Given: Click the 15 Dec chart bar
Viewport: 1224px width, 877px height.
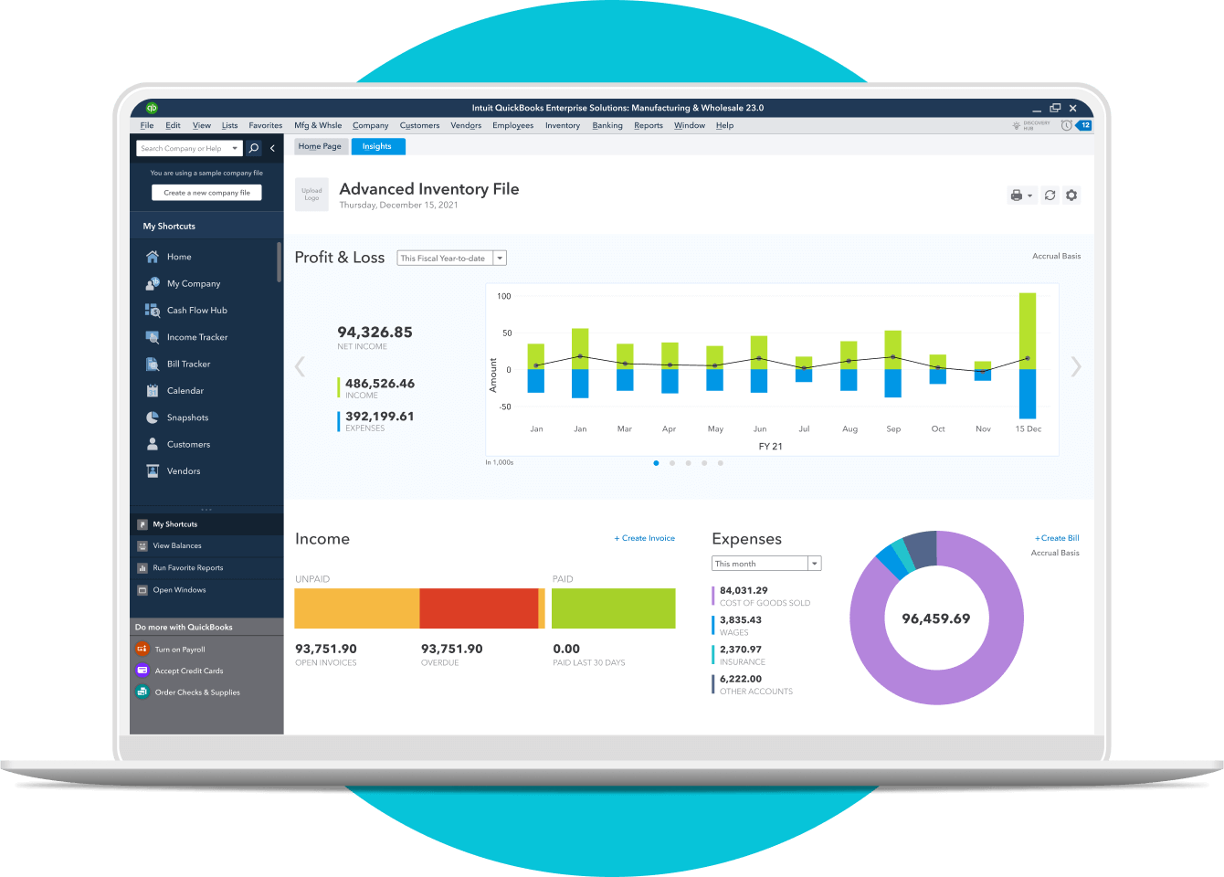Looking at the screenshot, I should 1028,355.
